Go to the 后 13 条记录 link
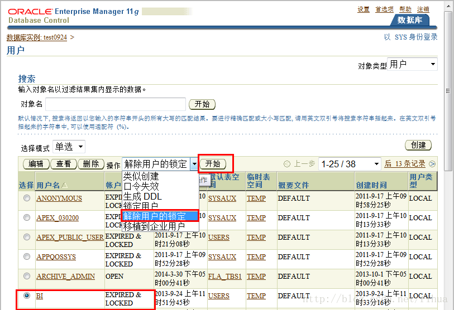The width and height of the screenshot is (454, 310). point(405,164)
